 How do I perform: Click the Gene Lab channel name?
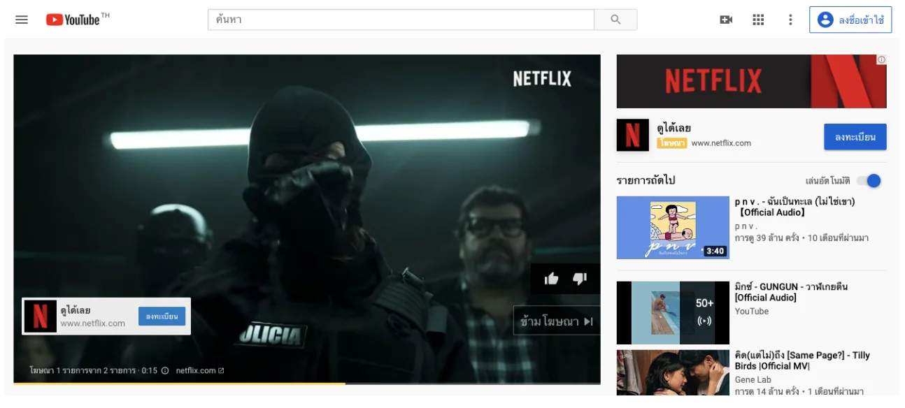[x=753, y=380]
